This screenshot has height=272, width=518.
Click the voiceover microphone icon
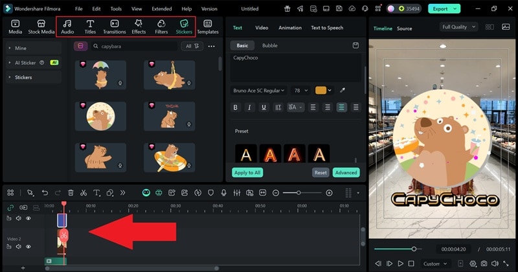[223, 193]
